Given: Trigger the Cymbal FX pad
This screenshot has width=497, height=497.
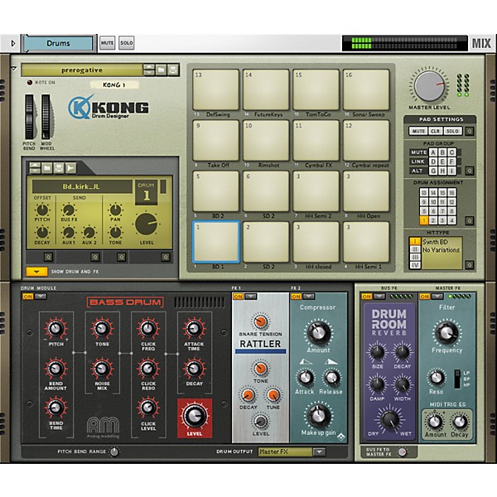Looking at the screenshot, I should coord(316,141).
